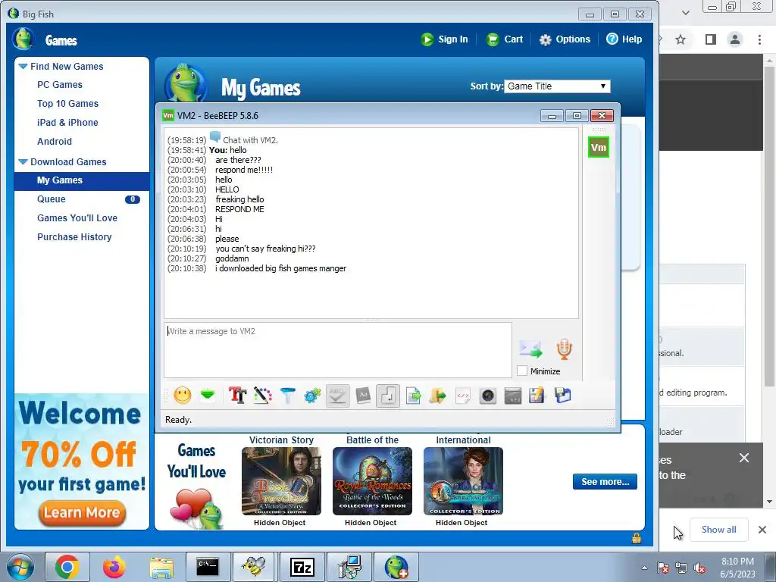Open Big Fish Options

pyautogui.click(x=565, y=39)
